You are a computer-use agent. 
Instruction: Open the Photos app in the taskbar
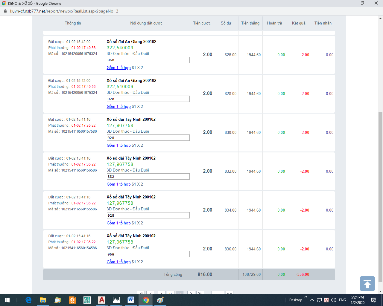[x=116, y=300]
